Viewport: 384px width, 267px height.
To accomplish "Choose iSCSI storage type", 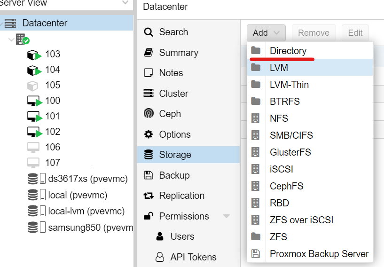I will pos(310,169).
